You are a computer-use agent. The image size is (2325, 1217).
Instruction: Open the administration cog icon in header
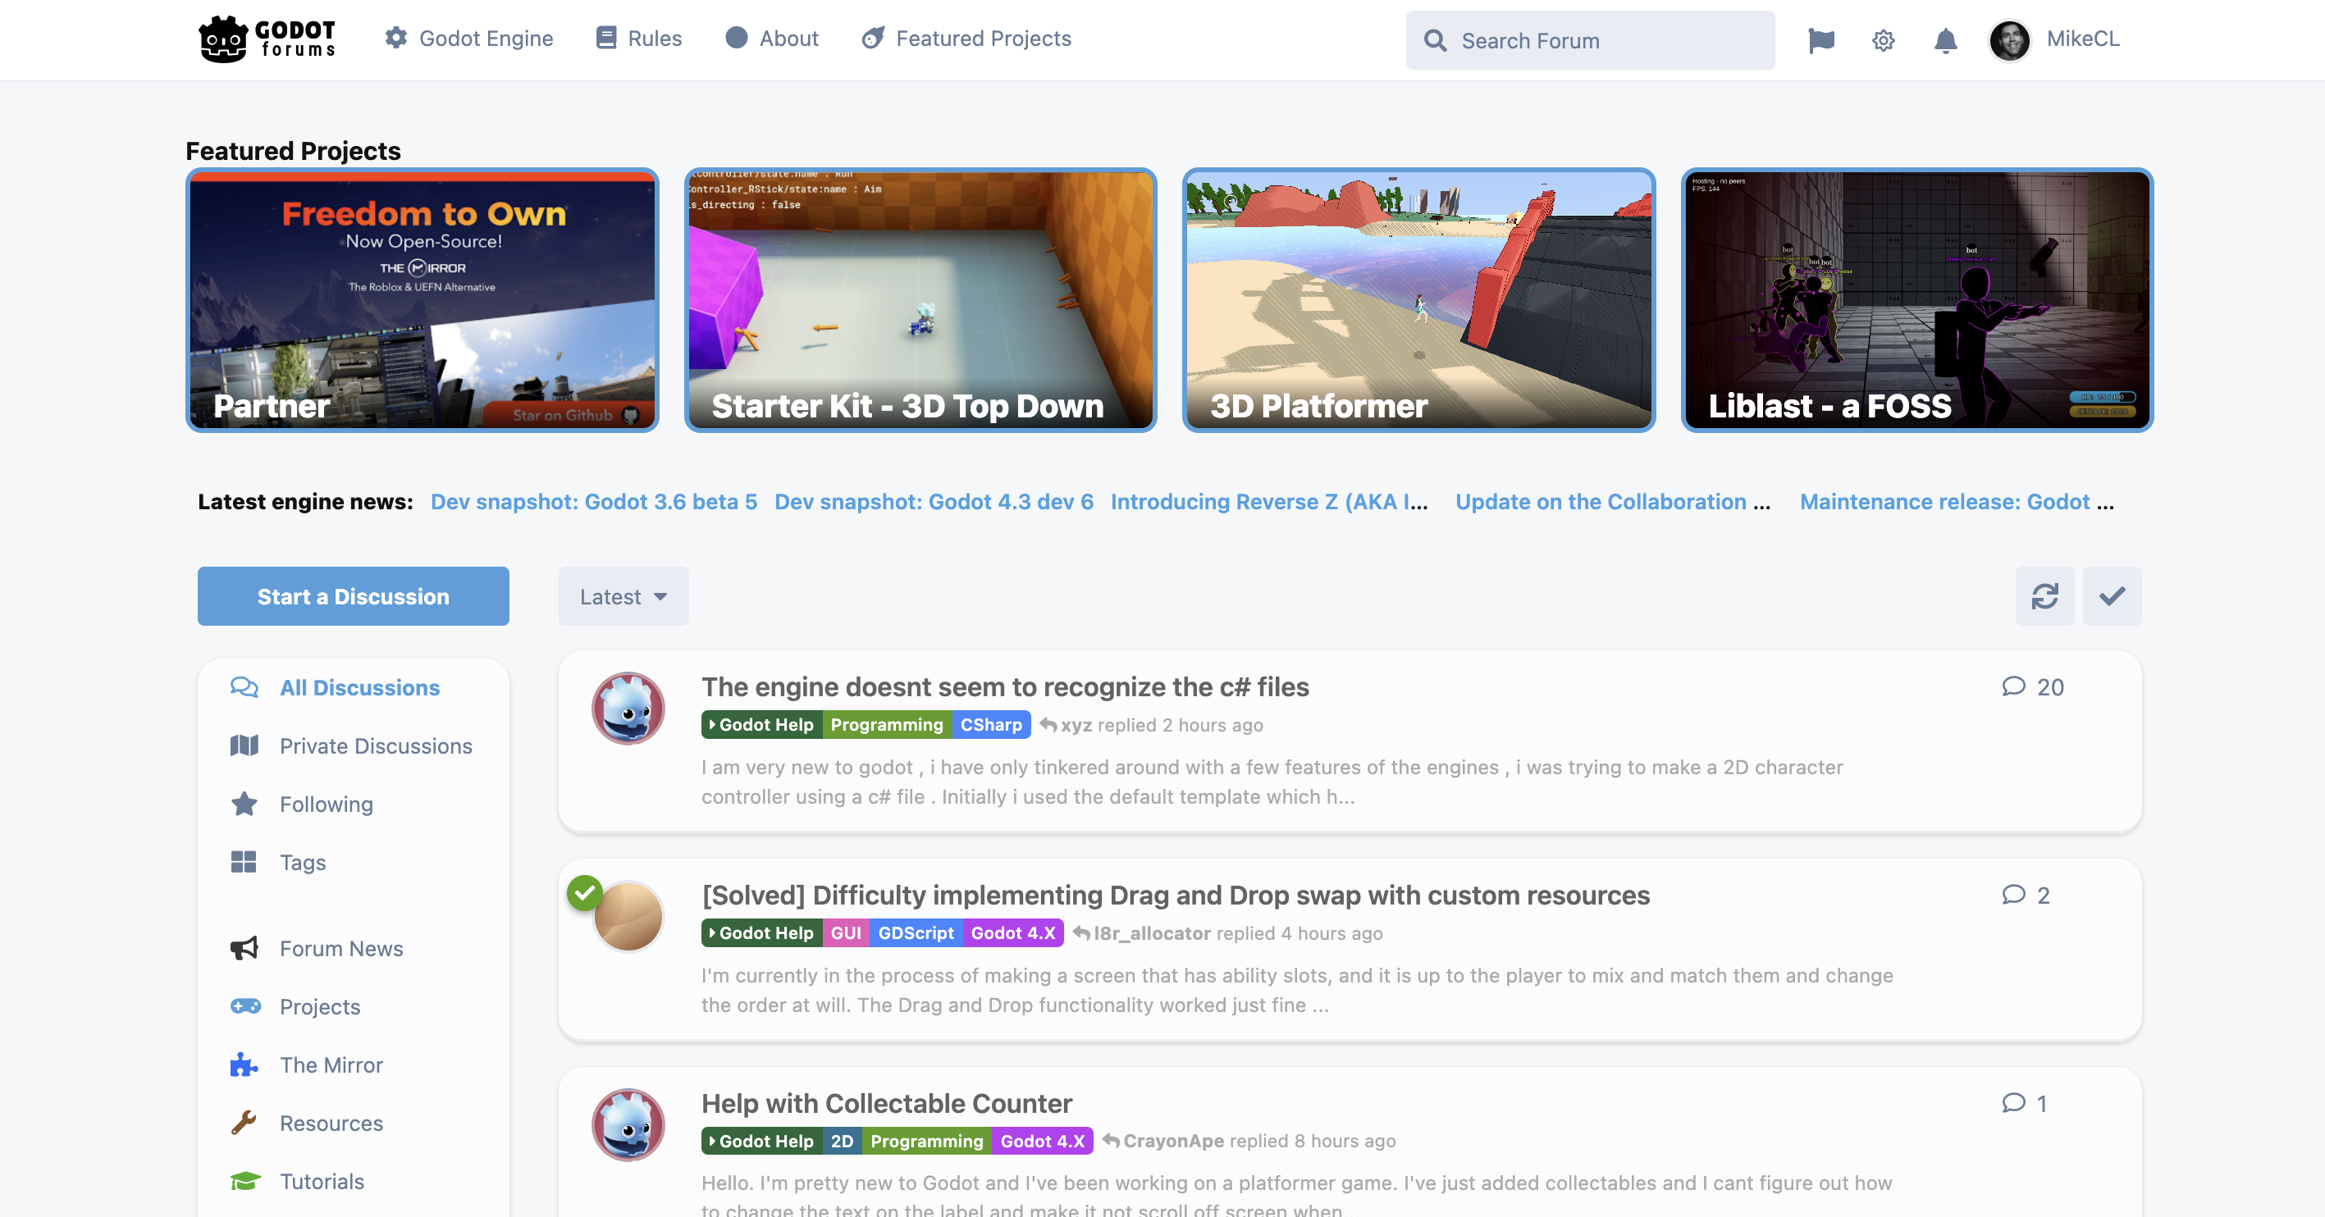pyautogui.click(x=1884, y=39)
